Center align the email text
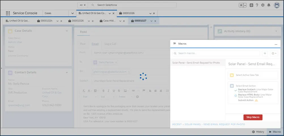Viewport: 284px width, 136px height. point(155,91)
